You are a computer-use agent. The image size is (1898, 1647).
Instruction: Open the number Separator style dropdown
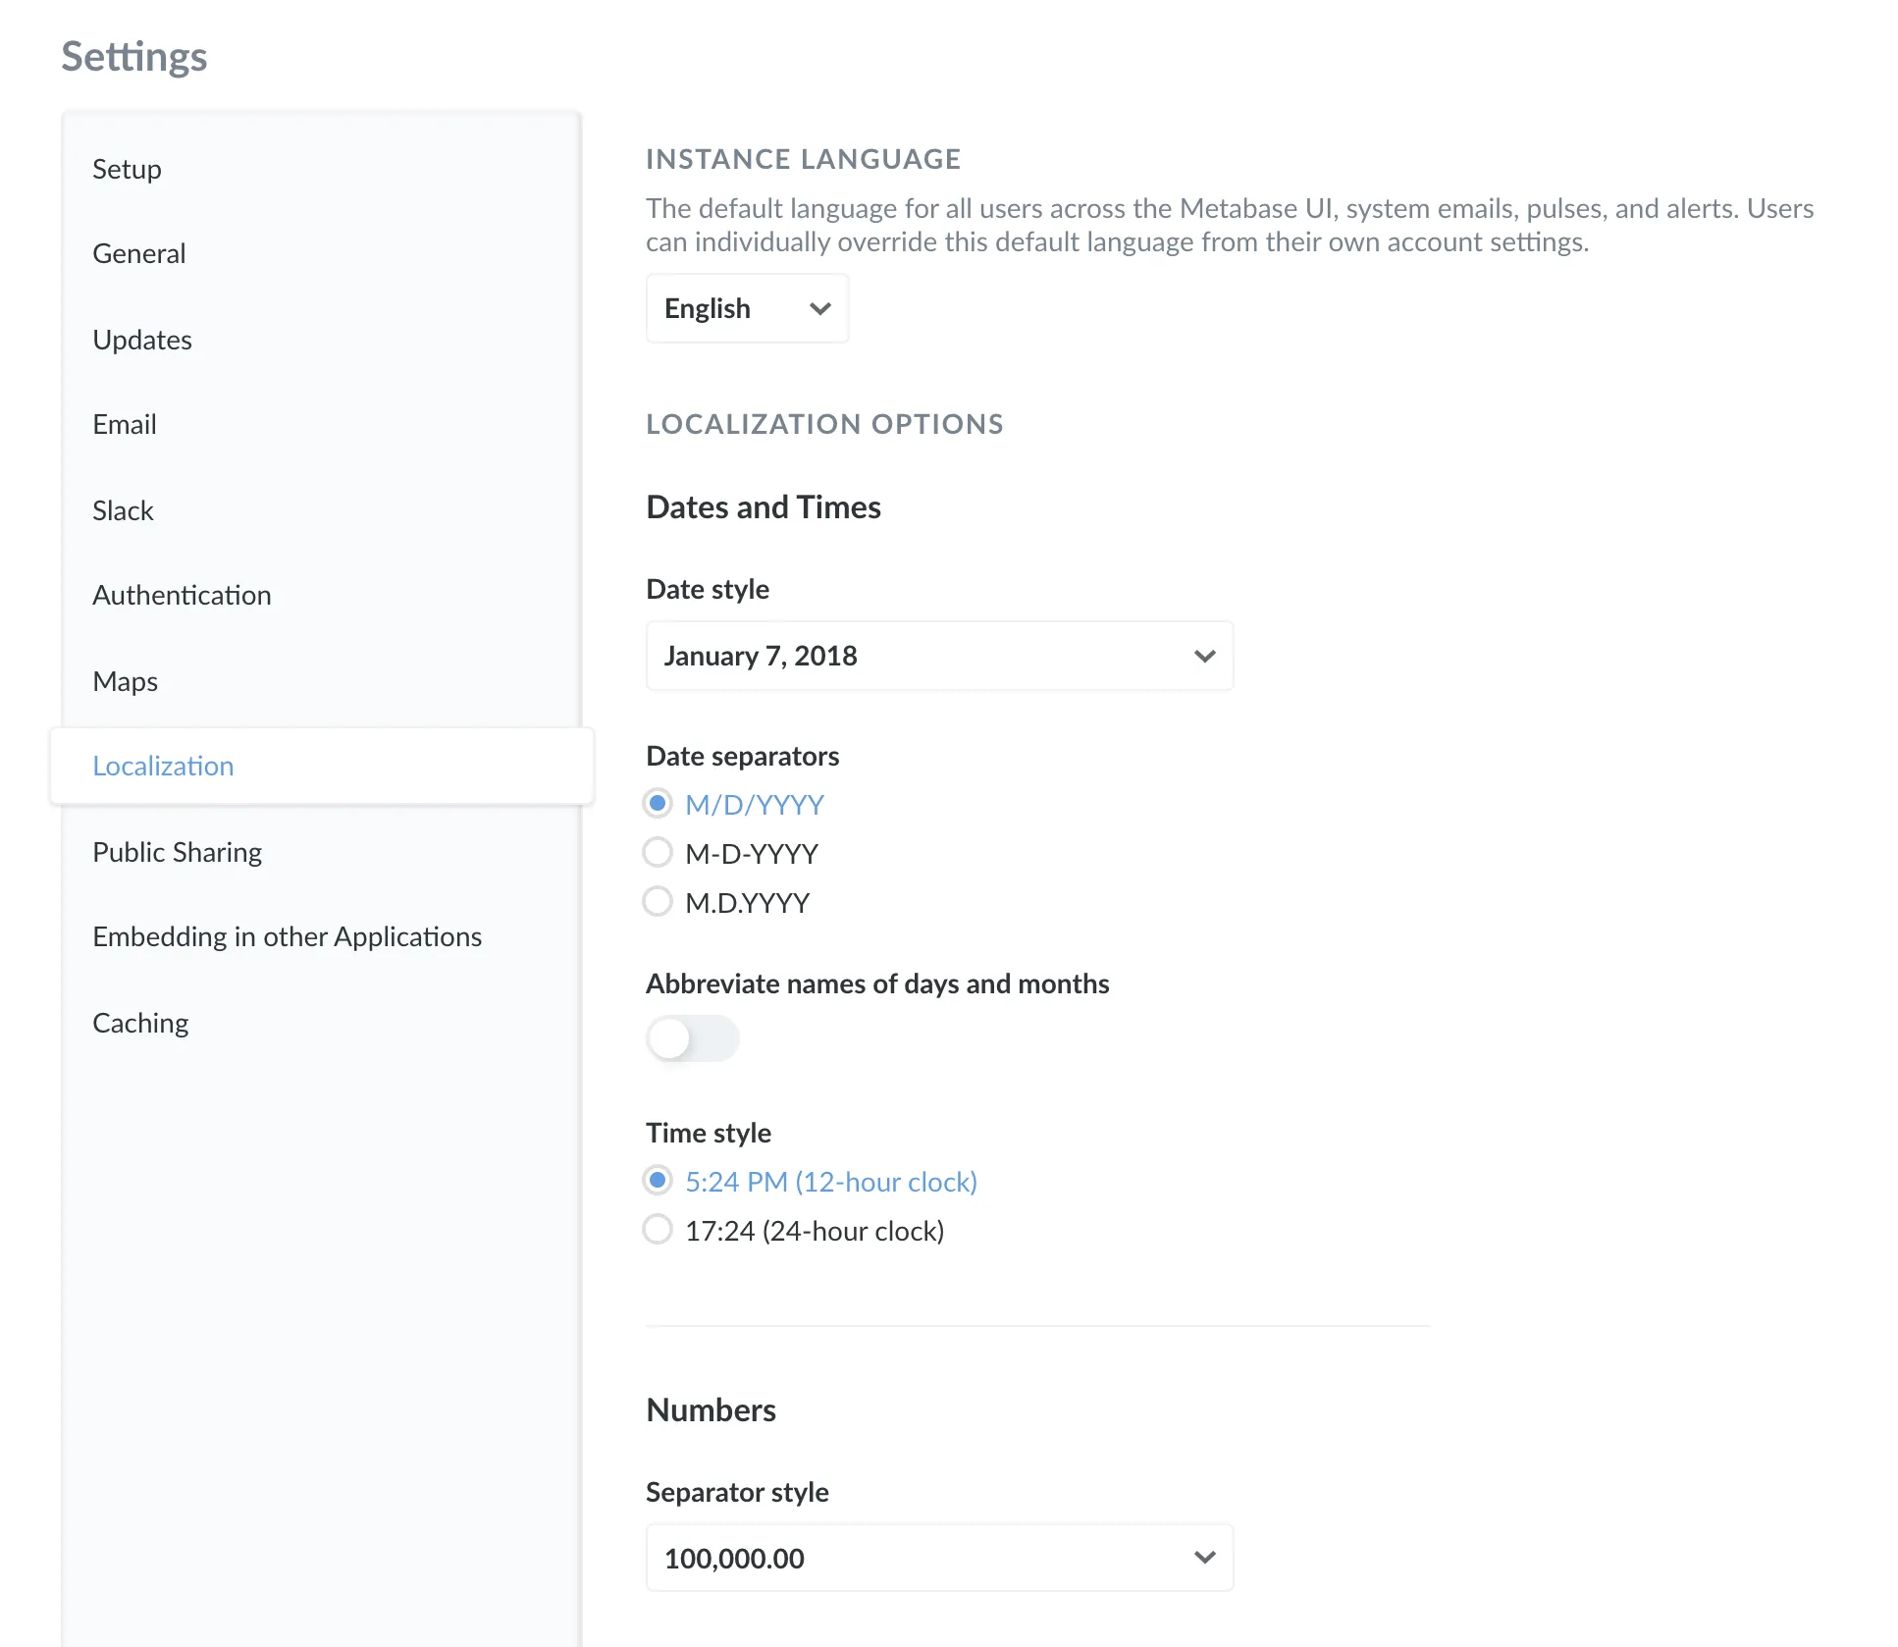938,1558
